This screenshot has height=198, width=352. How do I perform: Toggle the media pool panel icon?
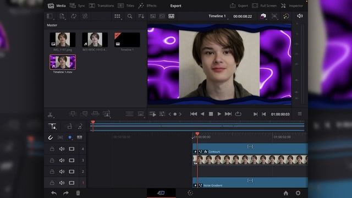pos(50,16)
